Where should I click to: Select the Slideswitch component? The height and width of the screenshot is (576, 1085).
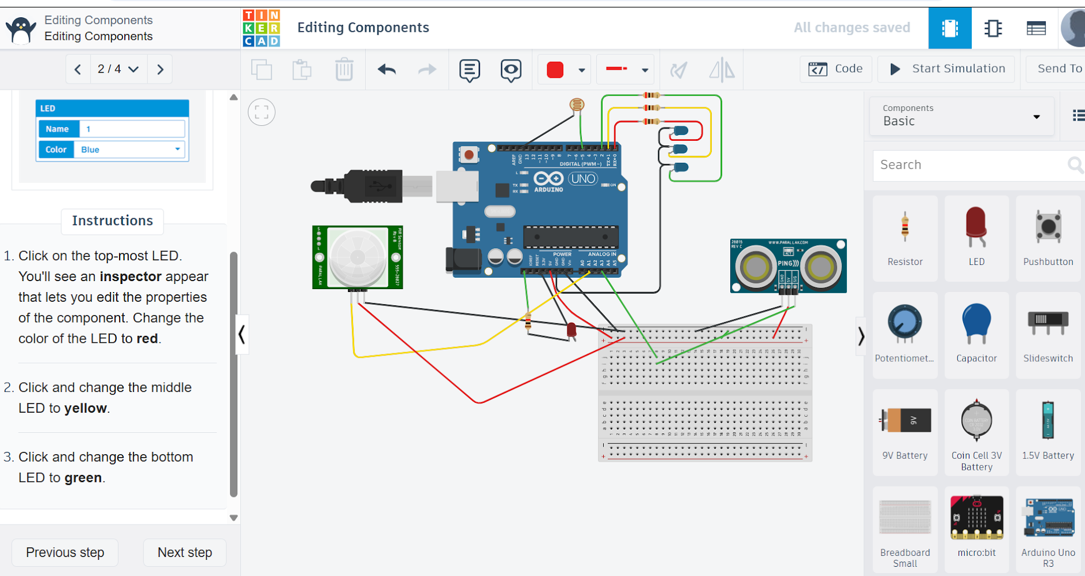coord(1048,335)
